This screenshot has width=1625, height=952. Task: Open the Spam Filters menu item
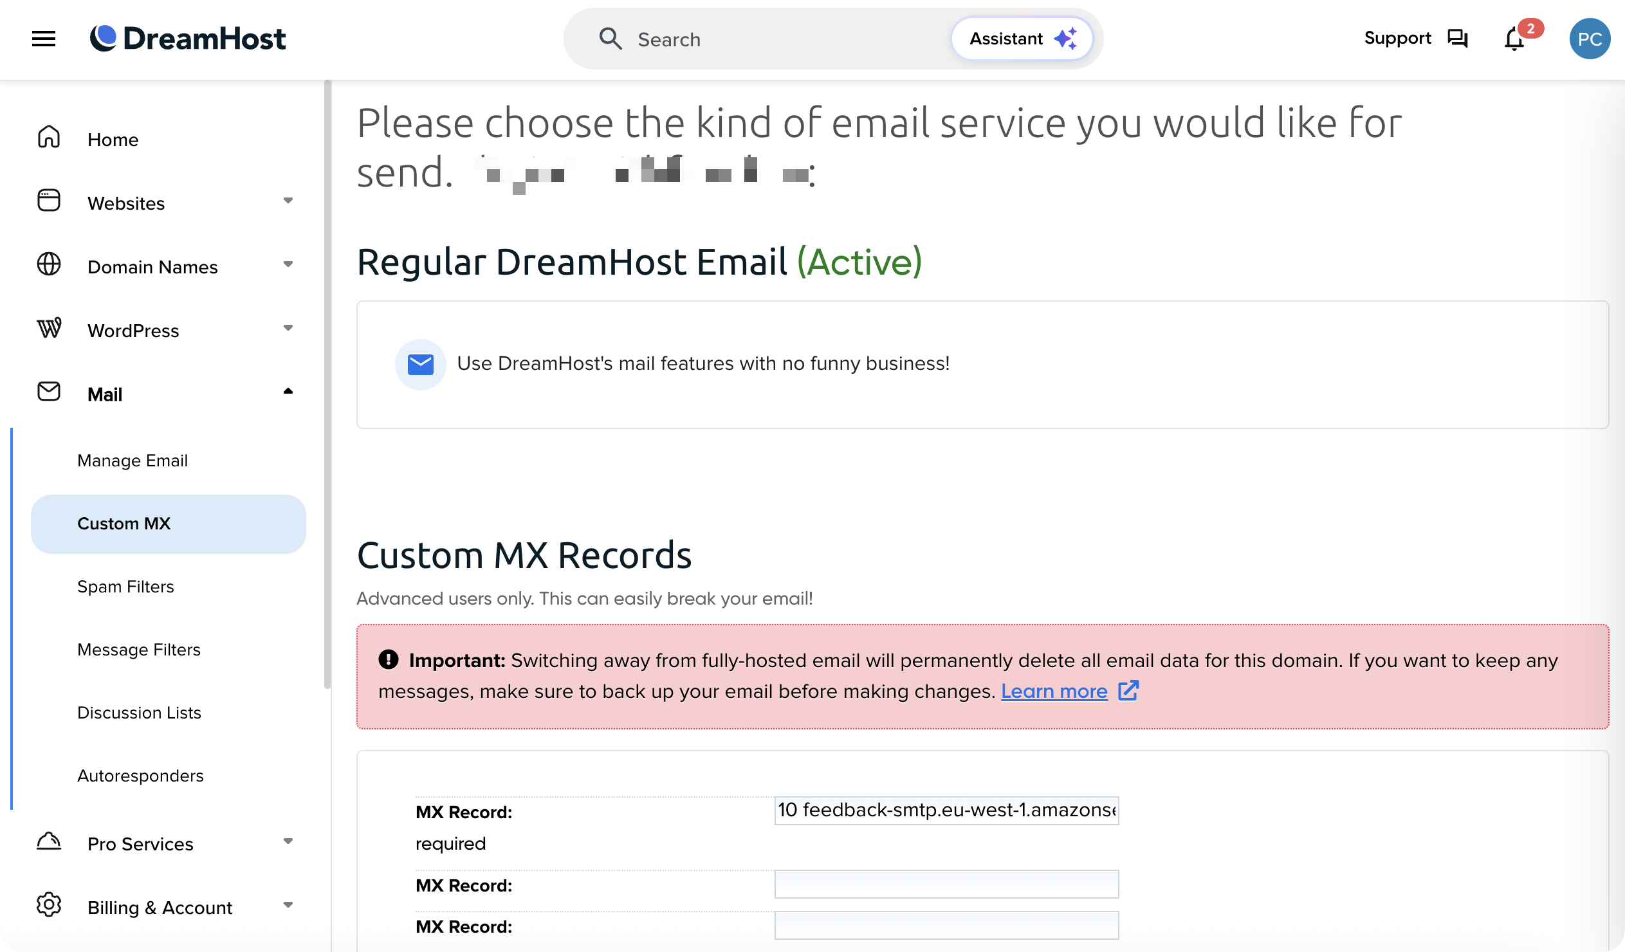pos(125,586)
